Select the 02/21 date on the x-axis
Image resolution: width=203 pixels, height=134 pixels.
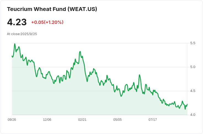[x=82, y=120]
